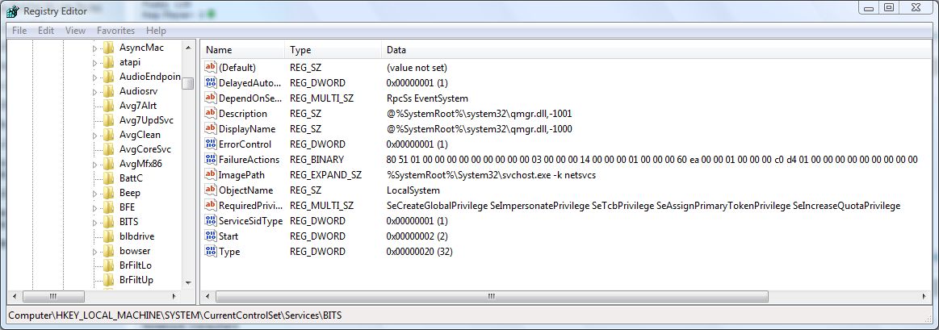939x330 pixels.
Task: Select the (Default) string value icon
Action: pos(210,67)
